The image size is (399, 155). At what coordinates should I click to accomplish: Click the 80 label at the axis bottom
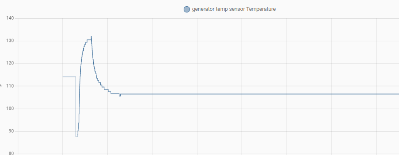(x=11, y=153)
